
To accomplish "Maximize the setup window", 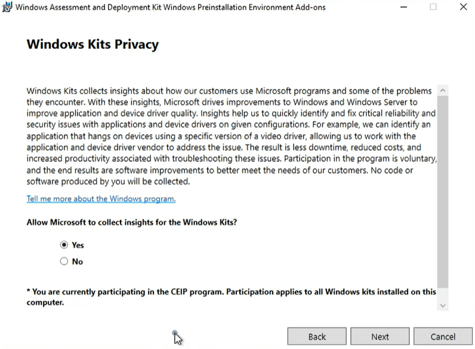I will coord(433,7).
